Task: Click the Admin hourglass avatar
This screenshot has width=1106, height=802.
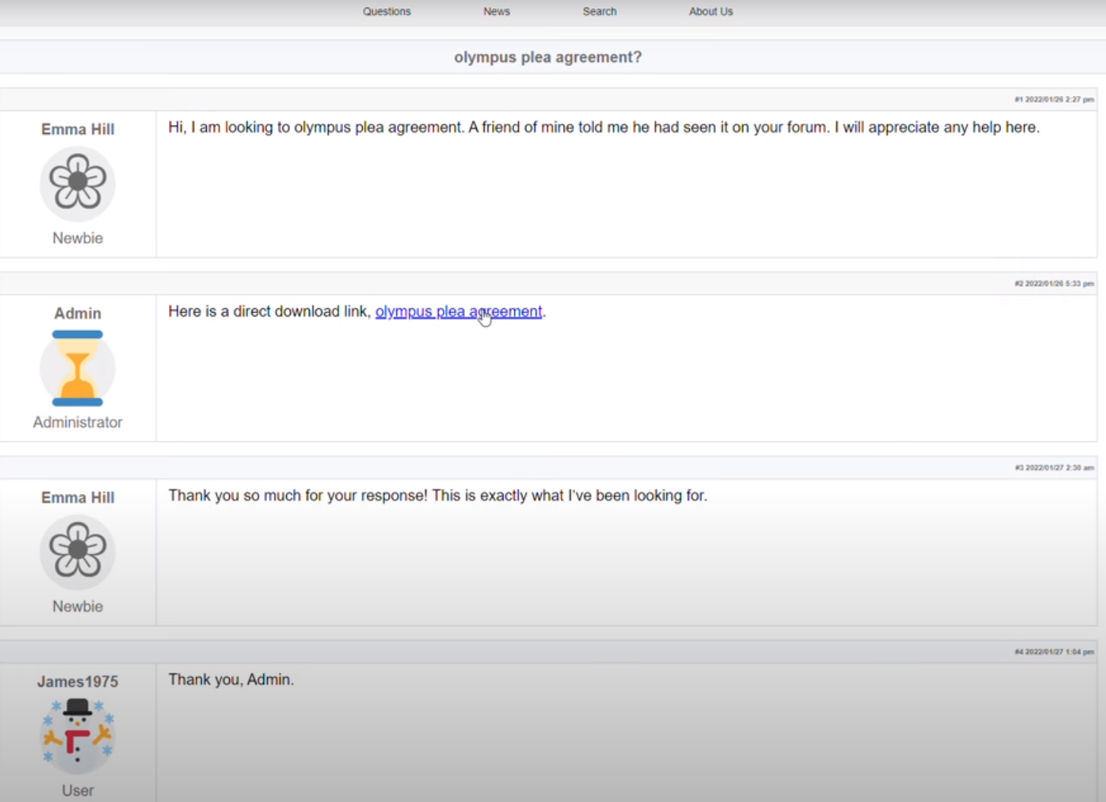Action: click(x=78, y=368)
